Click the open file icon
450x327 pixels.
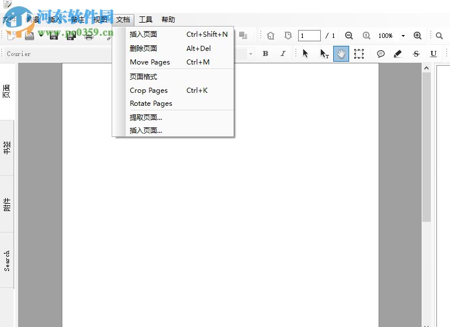coord(29,36)
